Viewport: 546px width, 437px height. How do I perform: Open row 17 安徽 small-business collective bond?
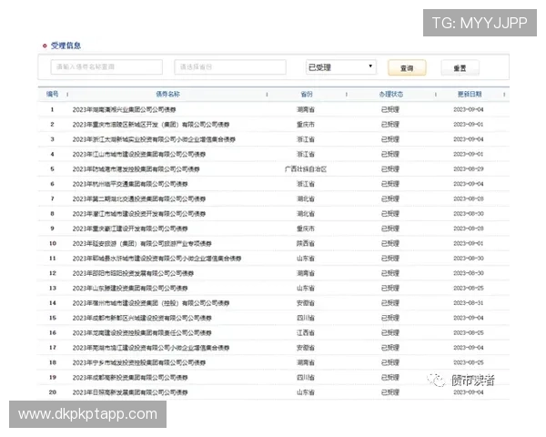151,348
